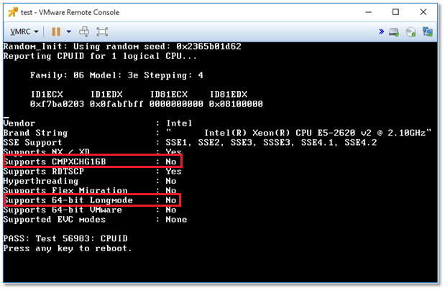The width and height of the screenshot is (445, 290).
Task: Open the hard disk device icon
Action: [x=394, y=32]
